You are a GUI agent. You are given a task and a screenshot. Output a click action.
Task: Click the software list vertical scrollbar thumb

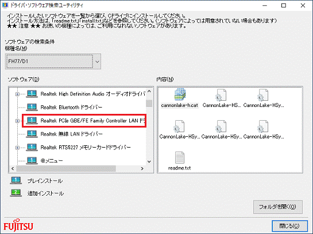149,104
